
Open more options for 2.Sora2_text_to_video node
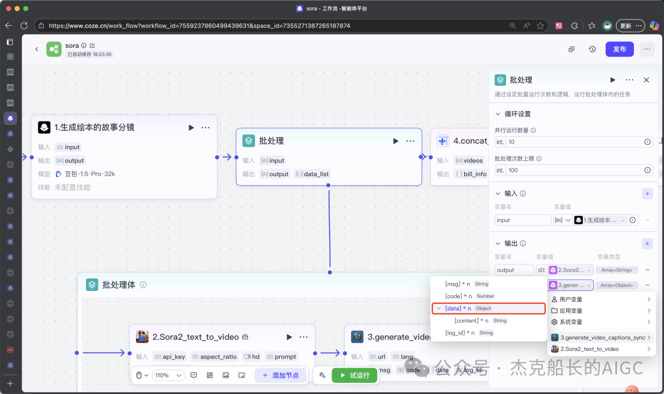[304, 337]
